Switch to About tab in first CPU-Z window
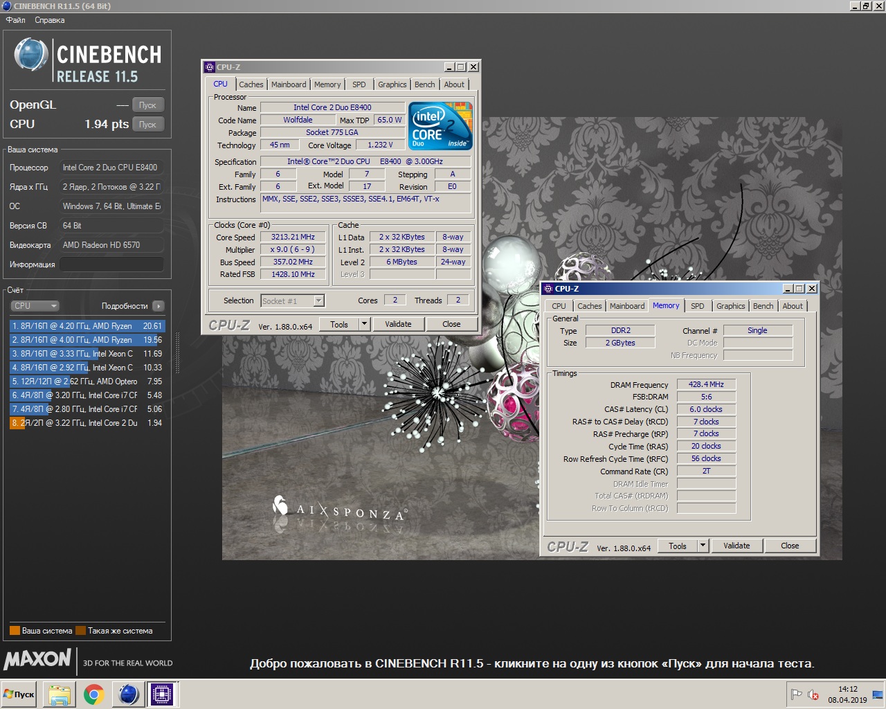 (x=454, y=84)
